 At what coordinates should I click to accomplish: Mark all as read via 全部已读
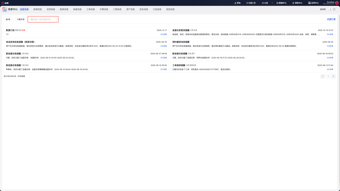tap(331, 19)
